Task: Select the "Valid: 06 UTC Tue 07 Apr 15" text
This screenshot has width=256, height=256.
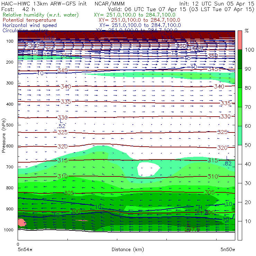Action: click(147, 9)
